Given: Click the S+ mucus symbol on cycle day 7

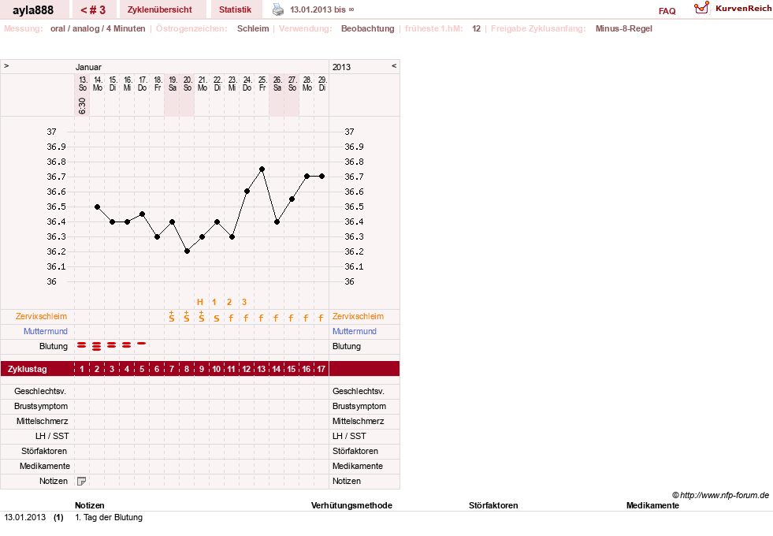Looking at the screenshot, I should [172, 317].
